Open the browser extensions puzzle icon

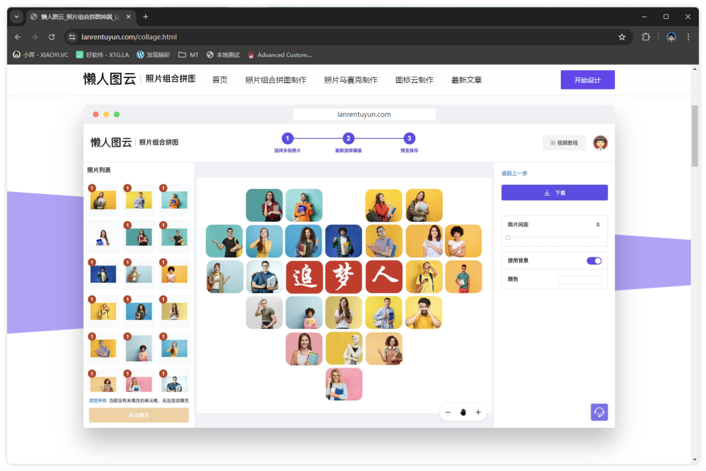(646, 37)
